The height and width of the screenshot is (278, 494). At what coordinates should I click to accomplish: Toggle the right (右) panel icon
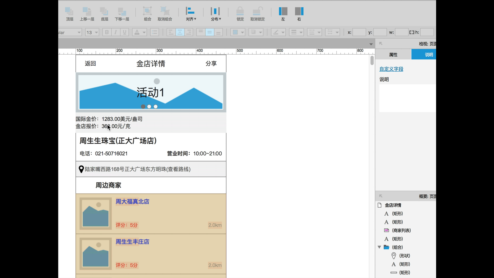pos(299,12)
